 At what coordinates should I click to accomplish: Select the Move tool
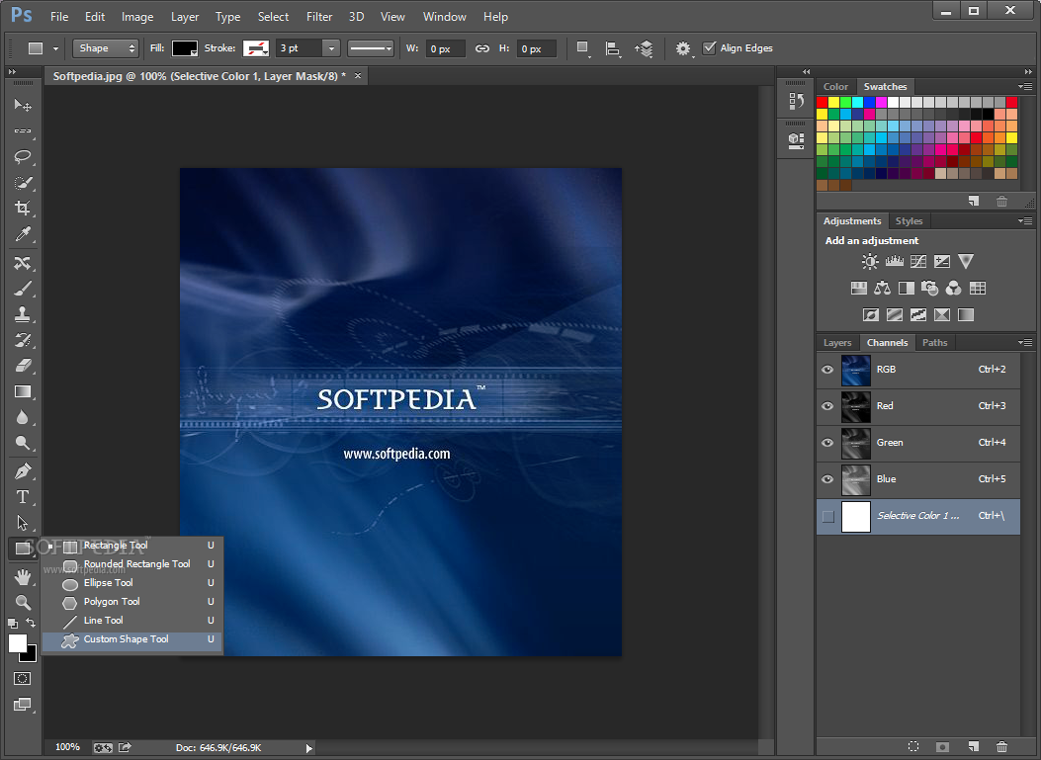tap(23, 105)
